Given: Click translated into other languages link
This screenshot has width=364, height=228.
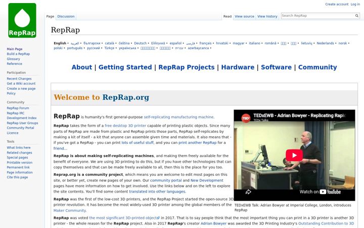Looking at the screenshot, I should click(x=157, y=192).
